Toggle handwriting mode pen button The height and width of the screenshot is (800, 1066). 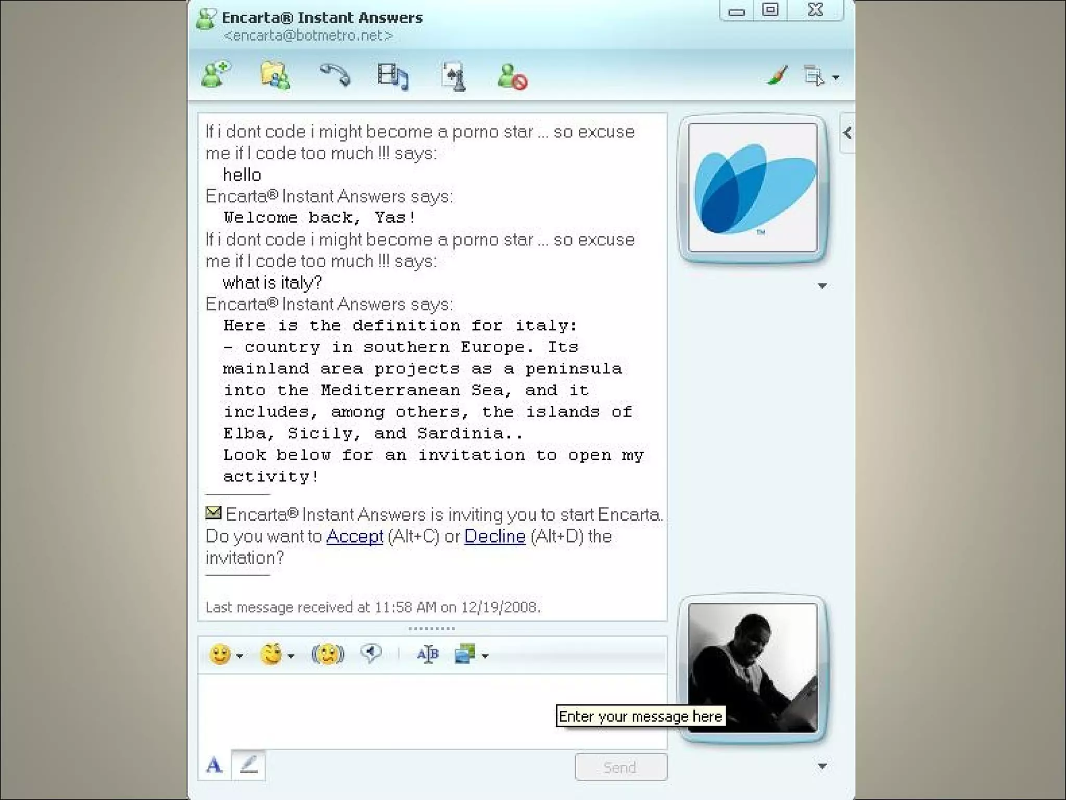pyautogui.click(x=248, y=765)
